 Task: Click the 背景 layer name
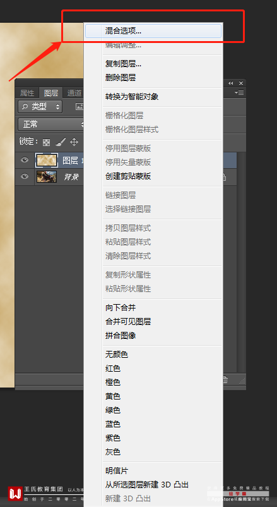pos(71,177)
